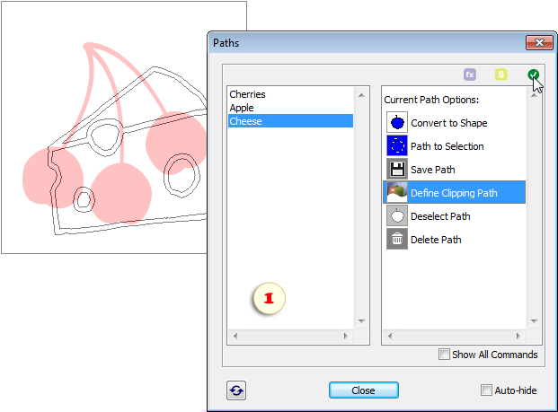Click options list scroll down arrow
Screen dimensions: 558x412
[534, 321]
